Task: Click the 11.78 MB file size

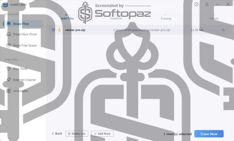Action: [x=197, y=30]
